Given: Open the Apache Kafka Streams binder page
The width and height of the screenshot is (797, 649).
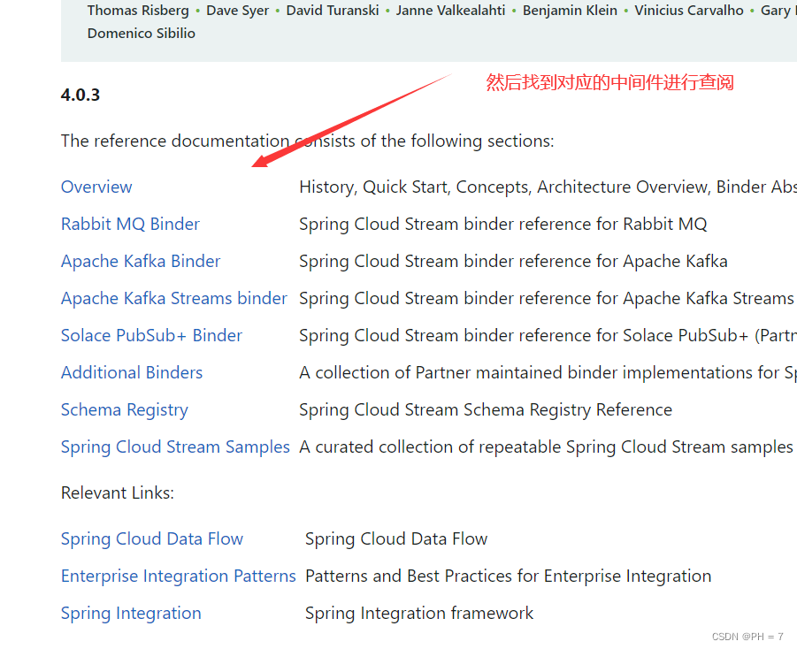Looking at the screenshot, I should point(173,298).
